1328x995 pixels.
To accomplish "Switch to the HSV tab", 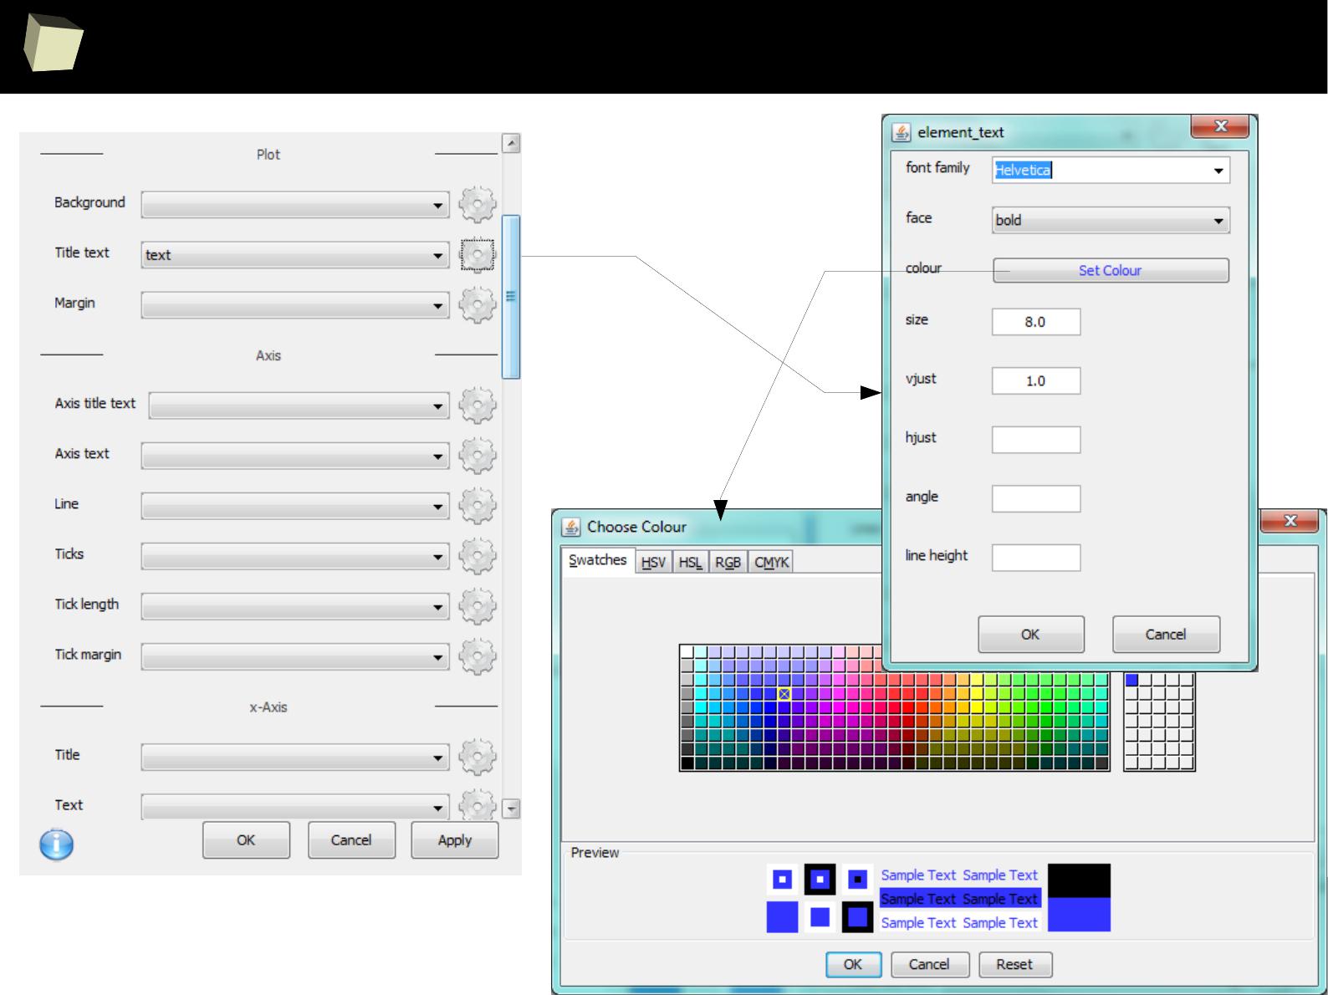I will coord(653,562).
